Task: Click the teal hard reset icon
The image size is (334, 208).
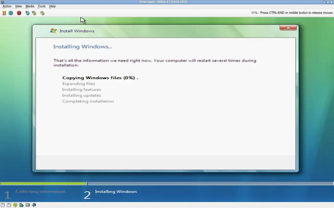Action: pos(11,13)
